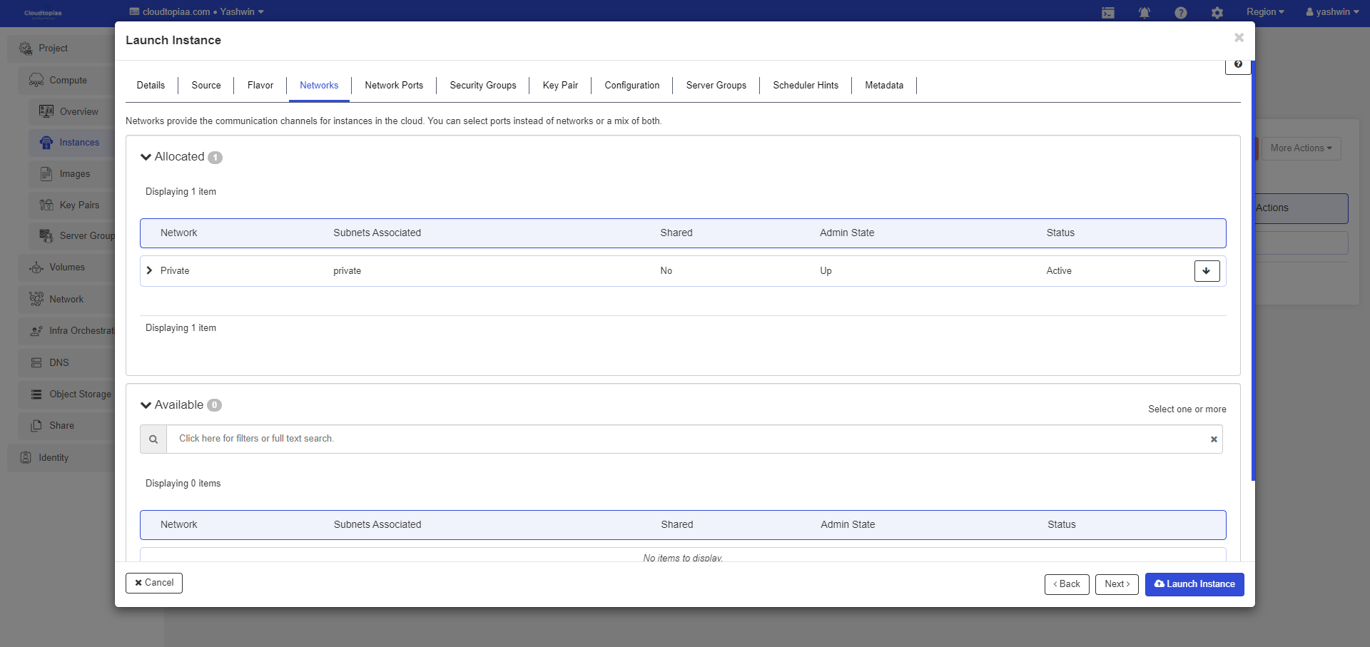Click the down arrow to deallocate Private network
Viewport: 1370px width, 647px height.
(1207, 271)
